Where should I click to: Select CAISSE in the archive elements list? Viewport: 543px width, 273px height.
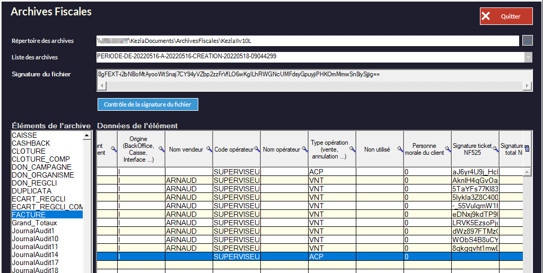[x=24, y=135]
